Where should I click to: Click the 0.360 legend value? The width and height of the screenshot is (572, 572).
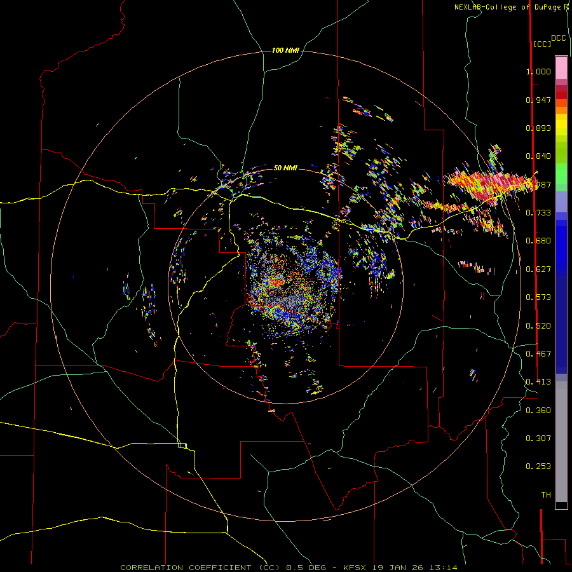[538, 411]
